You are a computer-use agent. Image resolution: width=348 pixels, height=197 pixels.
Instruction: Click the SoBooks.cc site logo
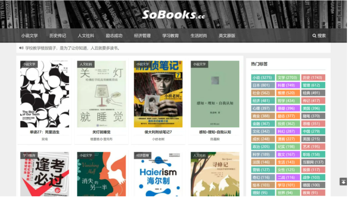tap(173, 15)
